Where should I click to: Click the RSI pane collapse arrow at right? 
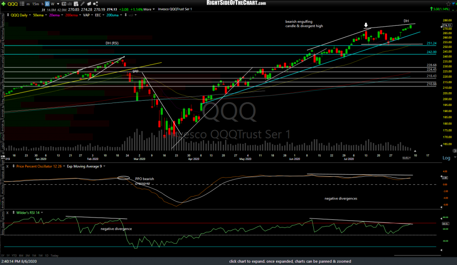tap(441, 250)
